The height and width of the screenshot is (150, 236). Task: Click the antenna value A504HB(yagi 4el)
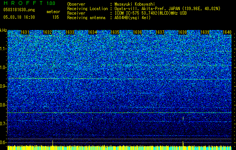coord(132,18)
